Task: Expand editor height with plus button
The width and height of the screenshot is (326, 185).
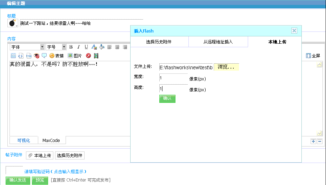Action: point(313,141)
